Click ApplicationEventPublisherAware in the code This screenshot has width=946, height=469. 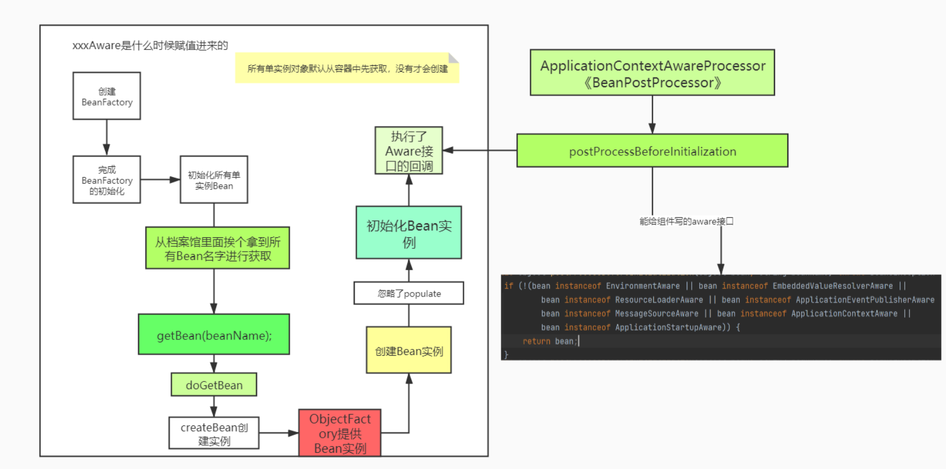(865, 300)
